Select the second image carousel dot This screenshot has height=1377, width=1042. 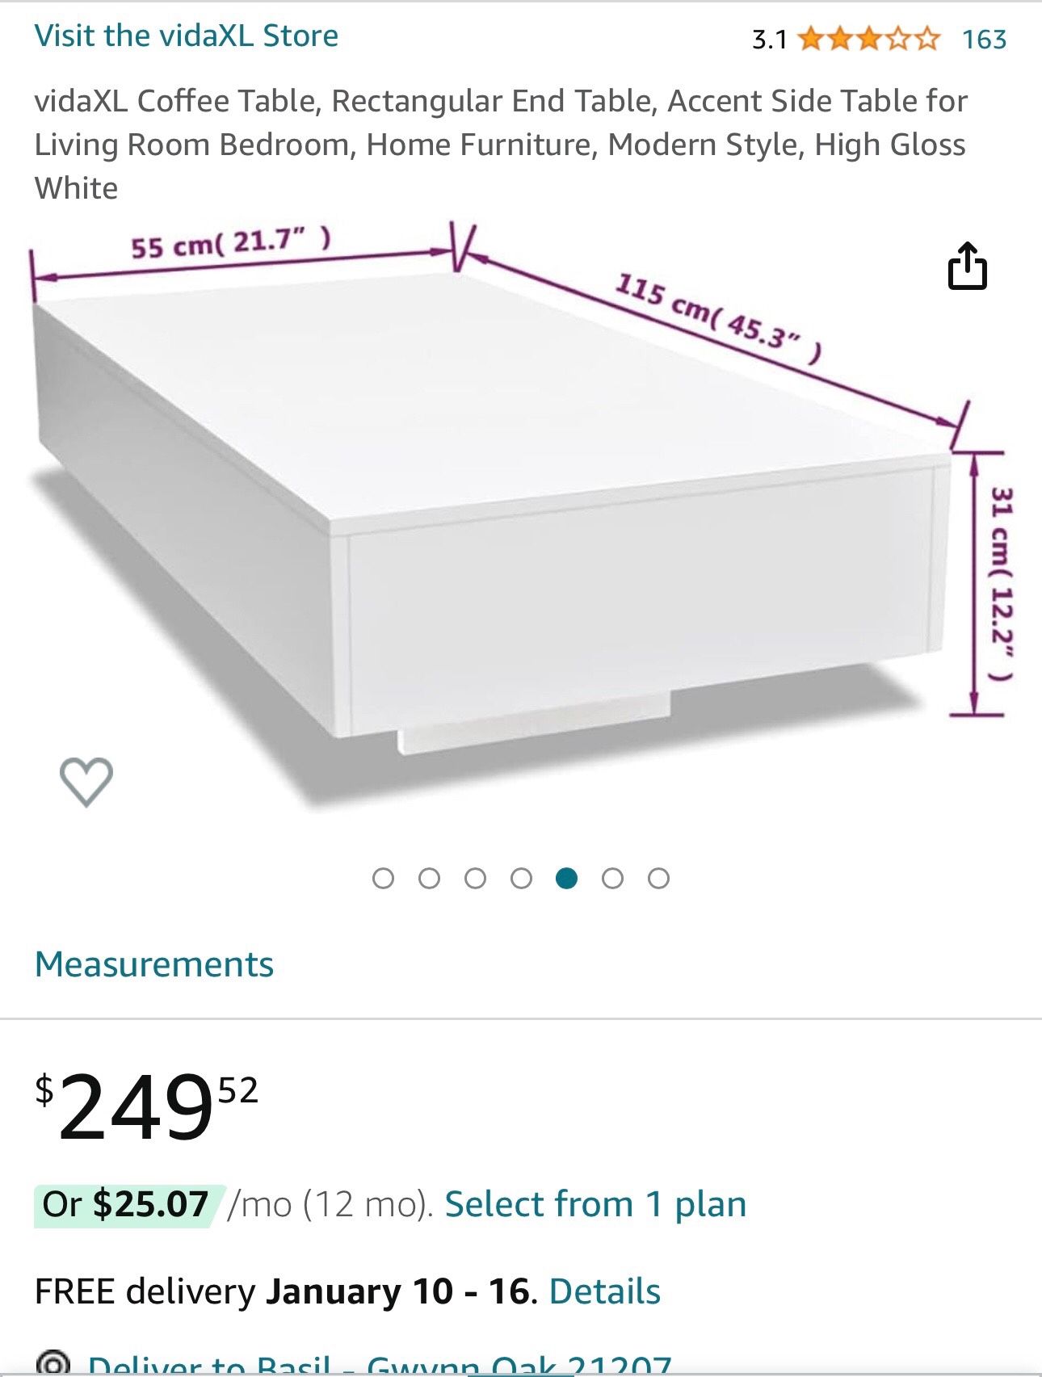click(x=429, y=878)
